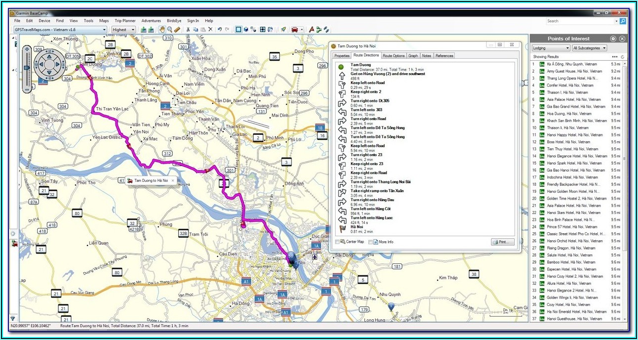Open Points of Interest settings gear
The width and height of the screenshot is (638, 340).
point(613,39)
